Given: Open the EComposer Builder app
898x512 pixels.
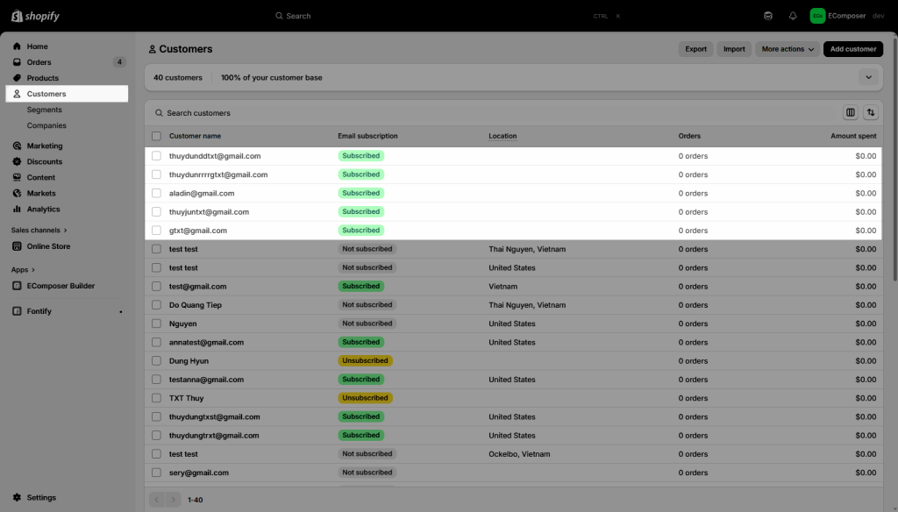Looking at the screenshot, I should coord(61,286).
